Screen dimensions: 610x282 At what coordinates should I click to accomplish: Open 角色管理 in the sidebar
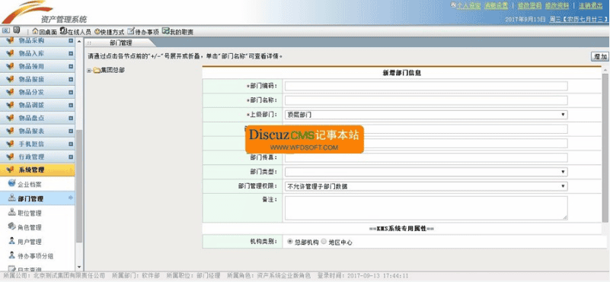click(30, 227)
